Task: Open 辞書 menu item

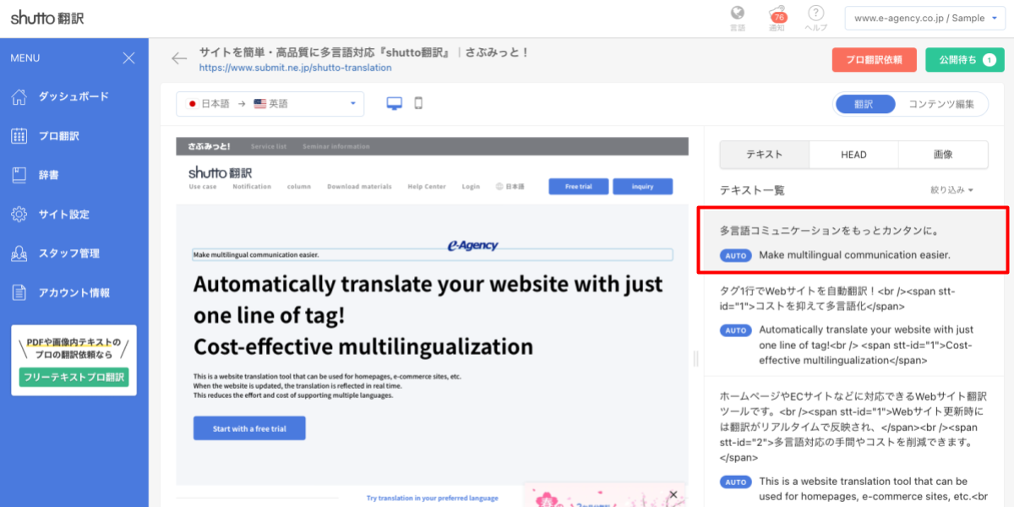Action: click(x=48, y=175)
